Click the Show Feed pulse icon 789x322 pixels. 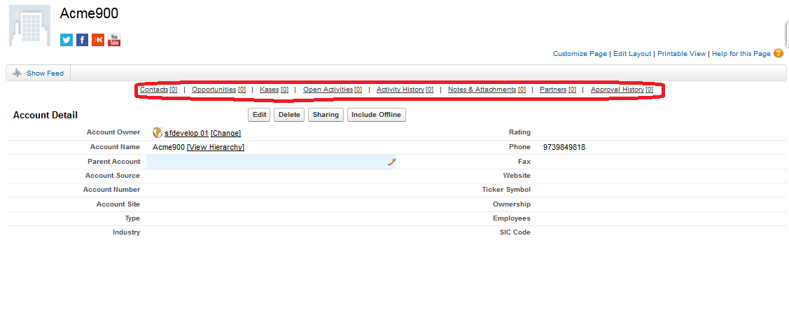point(18,73)
